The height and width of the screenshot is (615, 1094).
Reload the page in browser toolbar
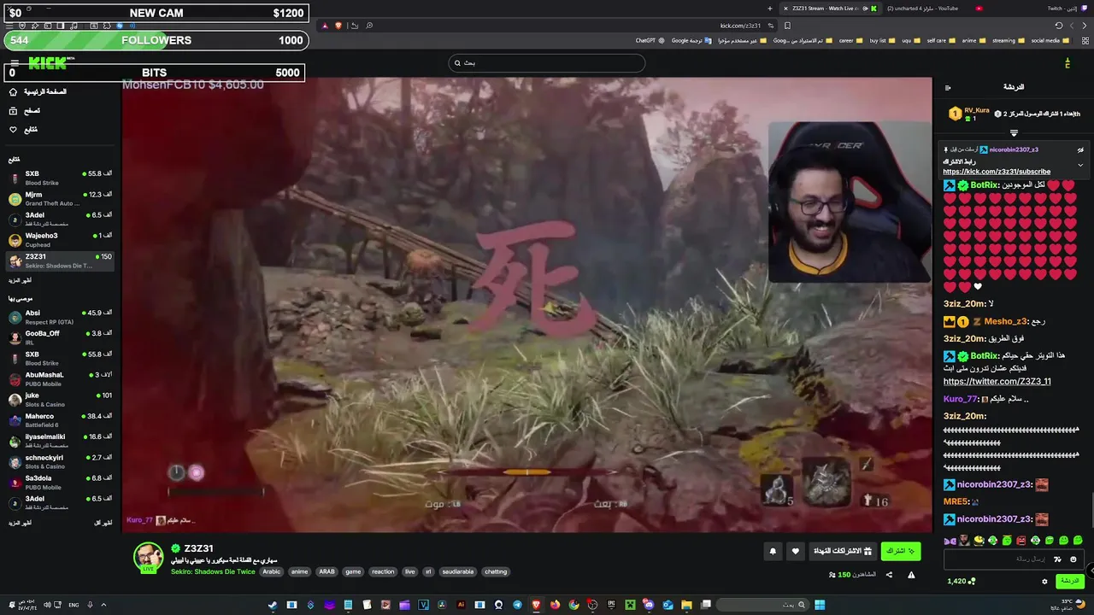1058,26
